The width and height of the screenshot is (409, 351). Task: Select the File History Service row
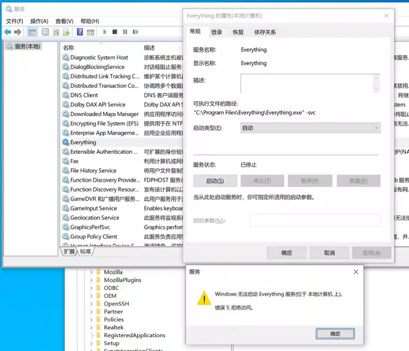tap(93, 171)
